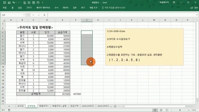Switch to the 공급가액 sheet tab
This screenshot has height=112, width=199.
(74, 106)
